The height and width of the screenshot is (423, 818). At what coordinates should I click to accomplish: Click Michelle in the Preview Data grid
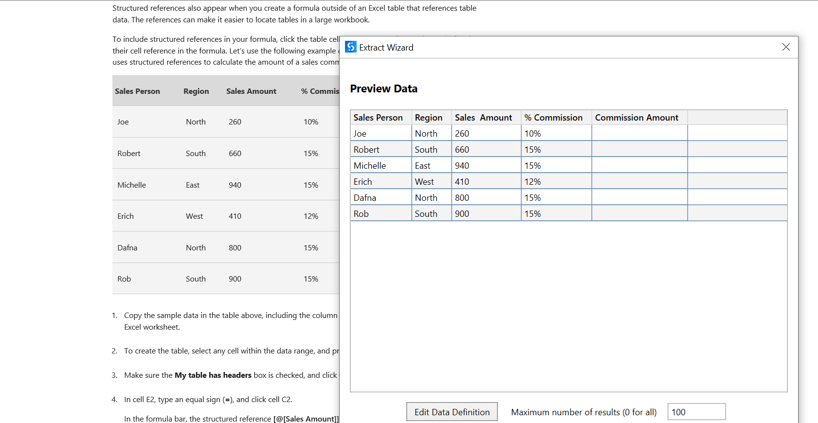pos(370,166)
